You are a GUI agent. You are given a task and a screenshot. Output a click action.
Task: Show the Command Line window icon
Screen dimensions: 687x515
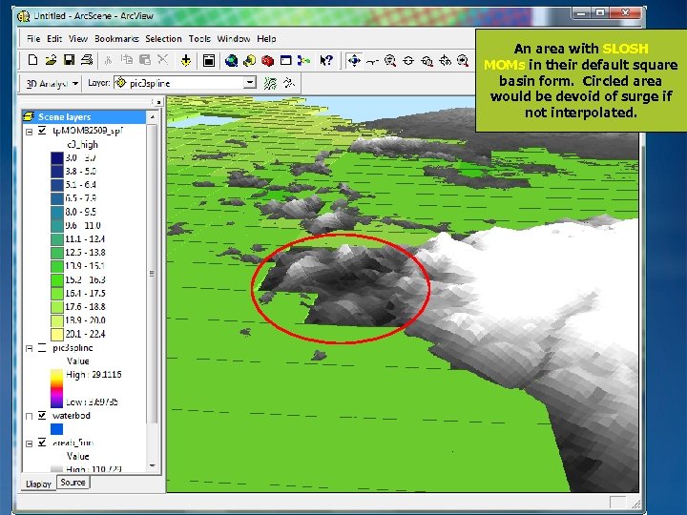click(x=285, y=60)
